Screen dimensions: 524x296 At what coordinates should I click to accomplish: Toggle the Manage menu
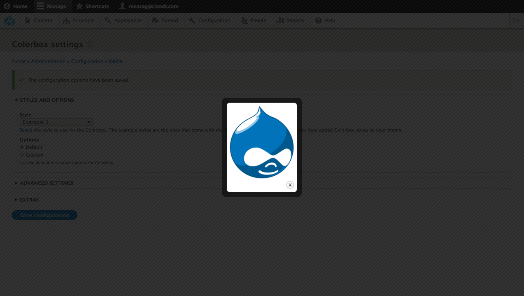(52, 7)
